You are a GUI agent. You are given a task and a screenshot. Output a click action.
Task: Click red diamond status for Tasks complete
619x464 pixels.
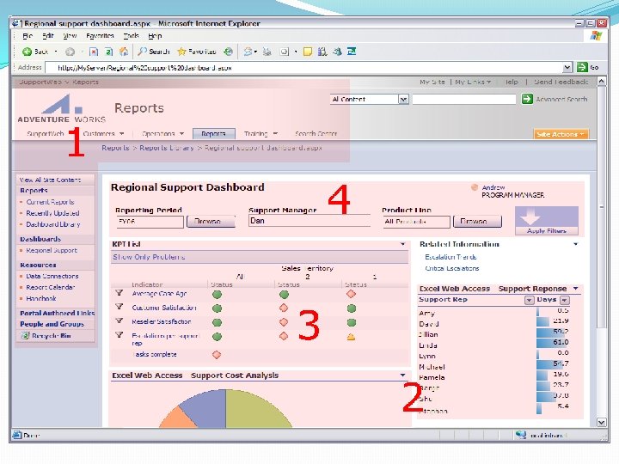217,354
